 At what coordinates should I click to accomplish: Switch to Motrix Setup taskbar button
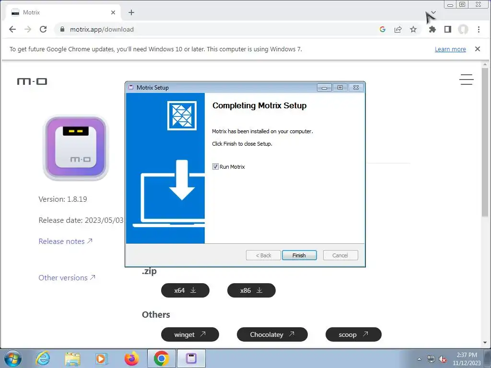(x=191, y=358)
